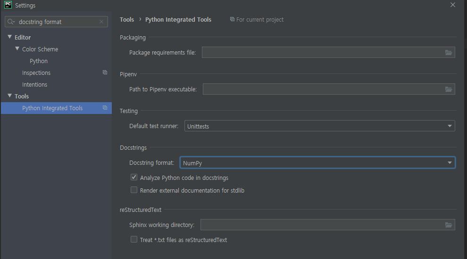Collapse the Tools tree node

(9, 96)
